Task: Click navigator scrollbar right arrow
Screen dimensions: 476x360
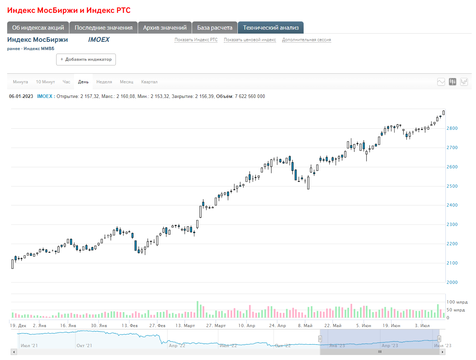Action: 443,352
